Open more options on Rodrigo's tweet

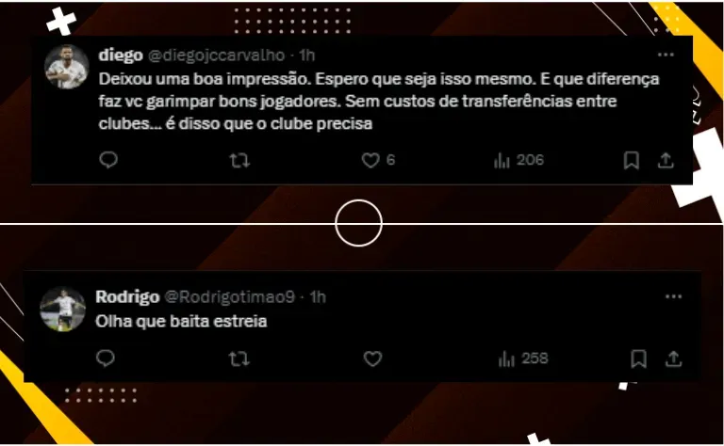tap(674, 296)
